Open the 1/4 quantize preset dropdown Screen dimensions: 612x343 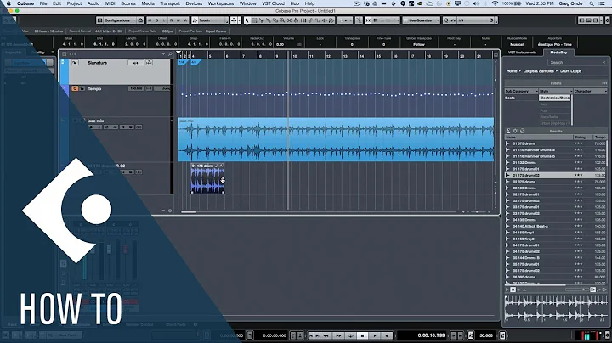476,20
